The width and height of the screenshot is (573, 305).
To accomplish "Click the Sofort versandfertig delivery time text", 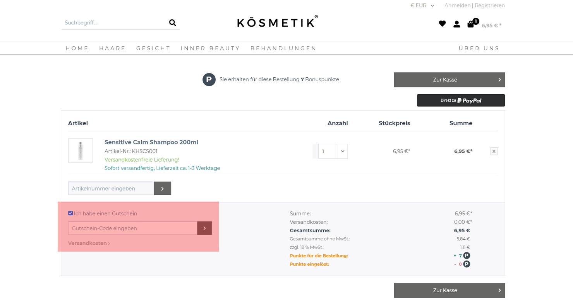I will [x=162, y=168].
